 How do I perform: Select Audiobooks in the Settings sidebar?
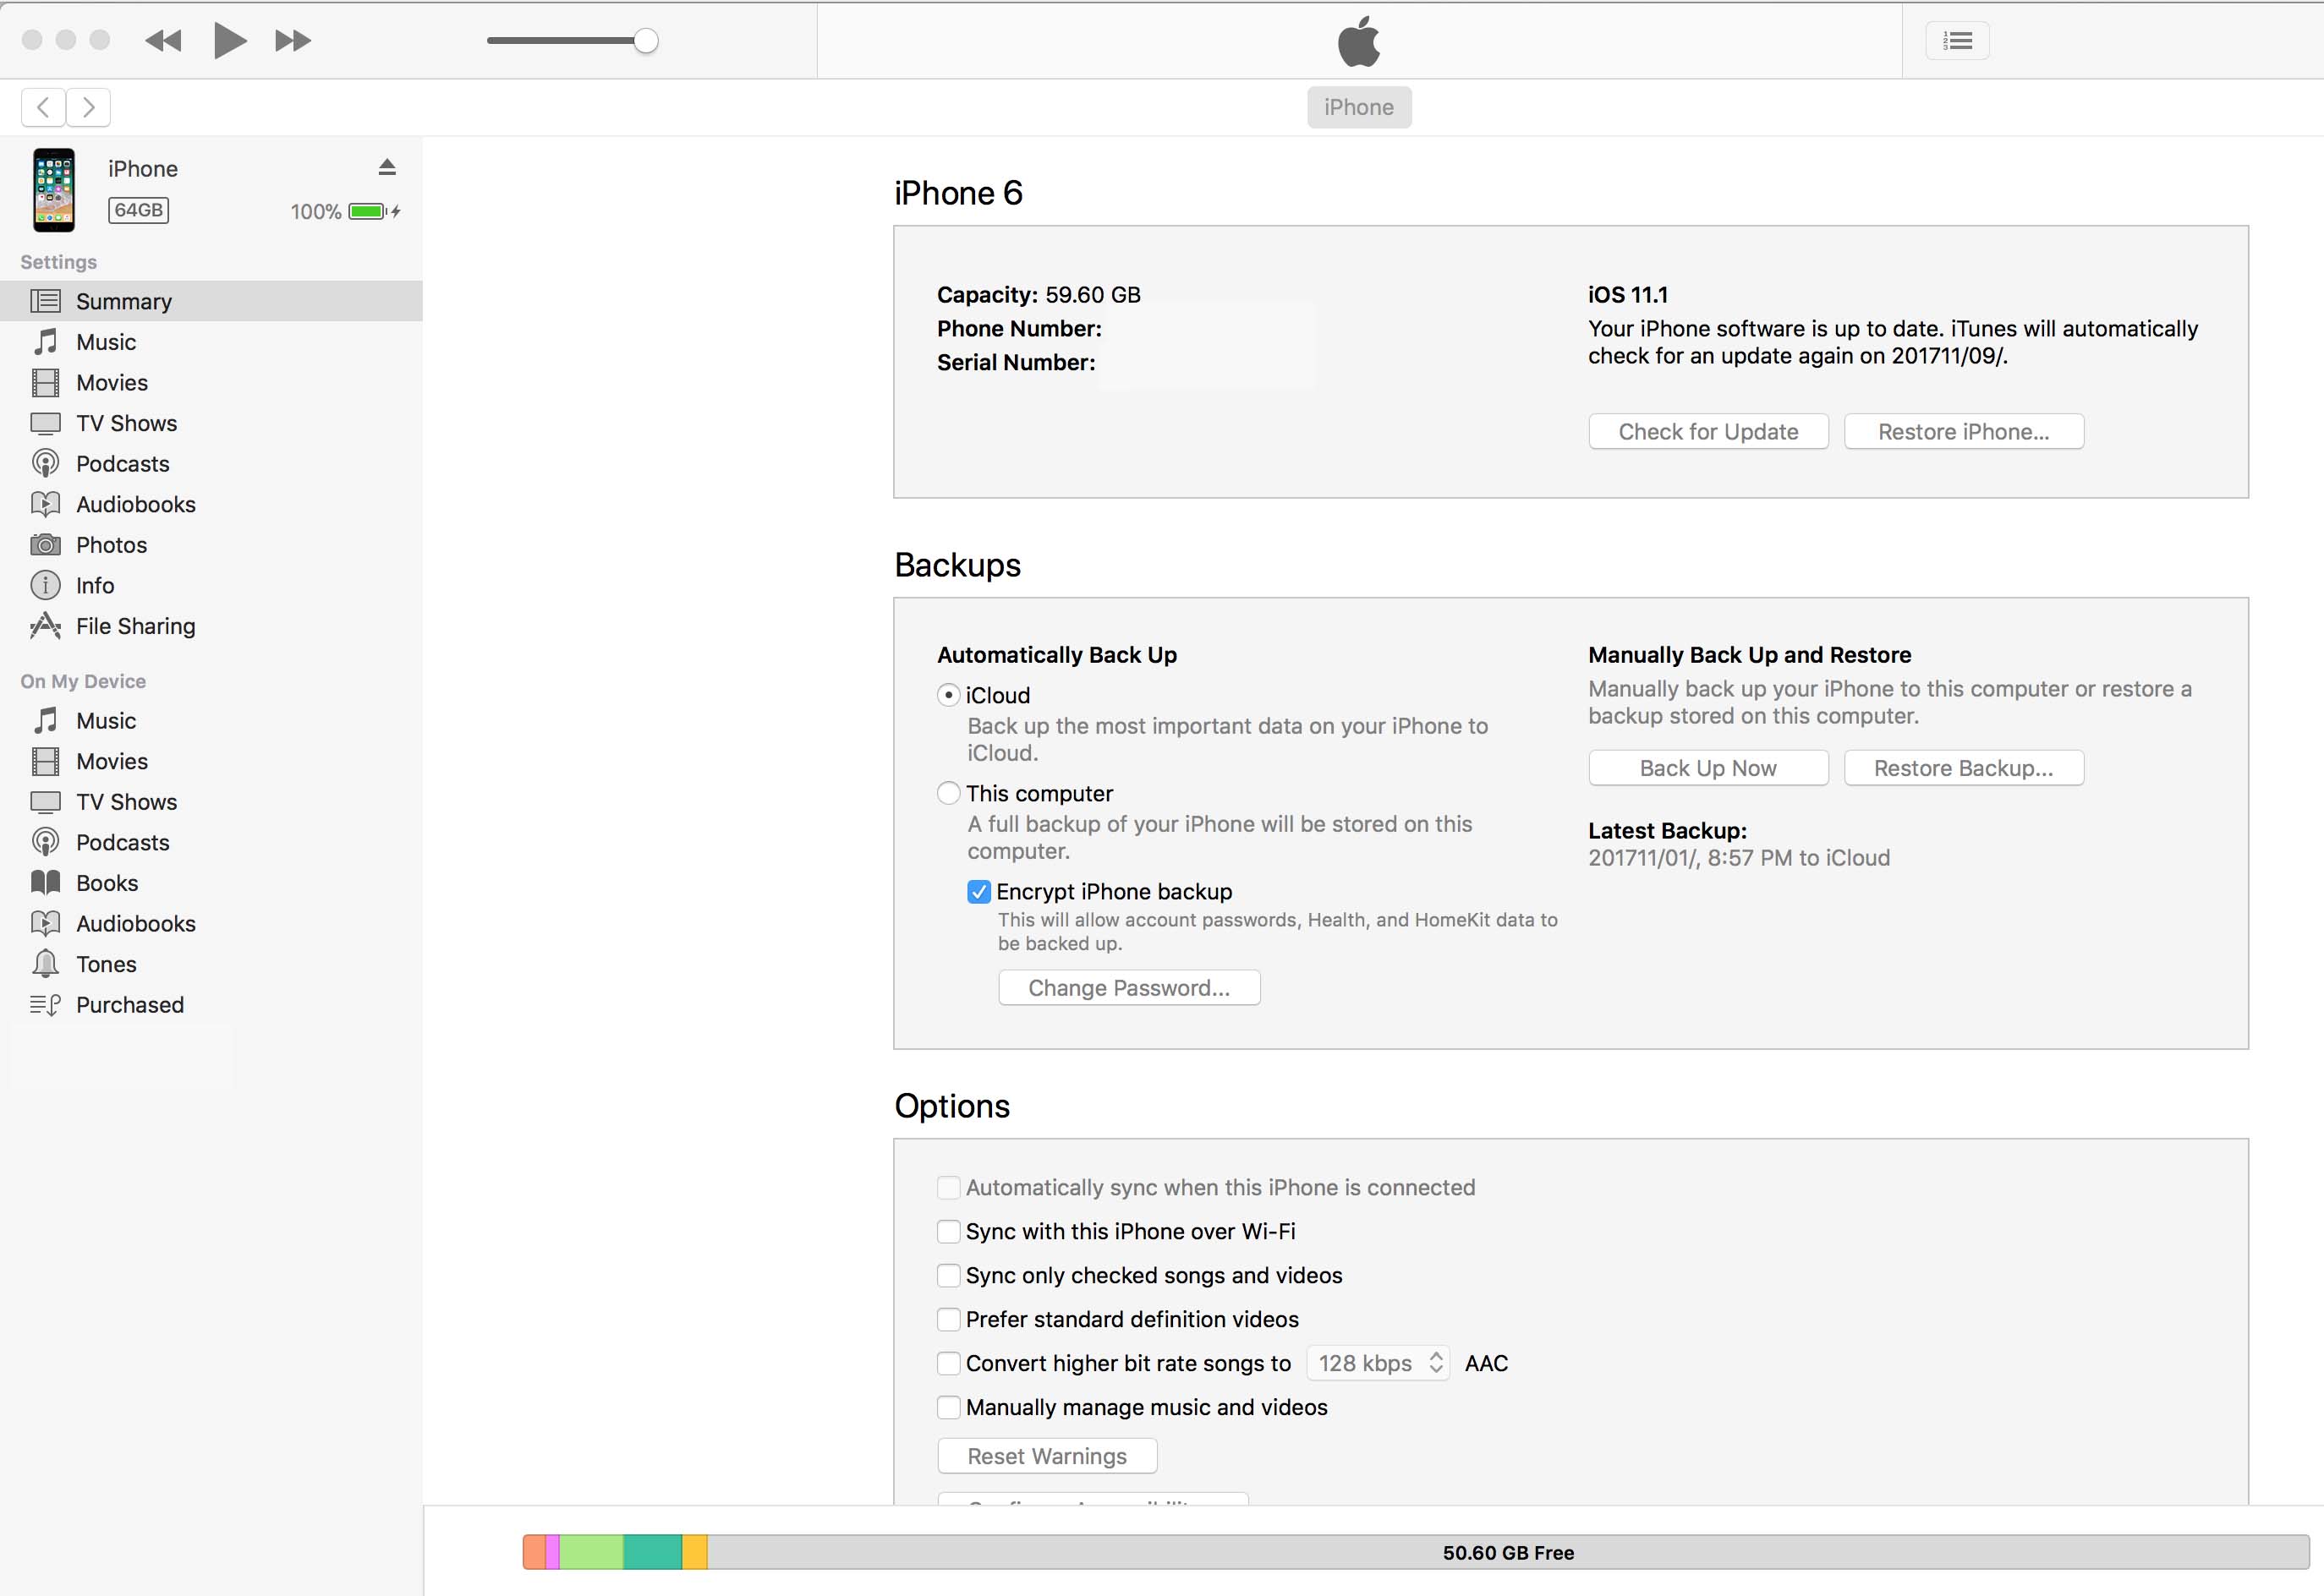point(136,504)
